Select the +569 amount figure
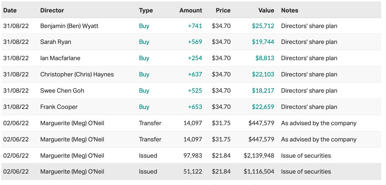The width and height of the screenshot is (386, 185). click(195, 42)
